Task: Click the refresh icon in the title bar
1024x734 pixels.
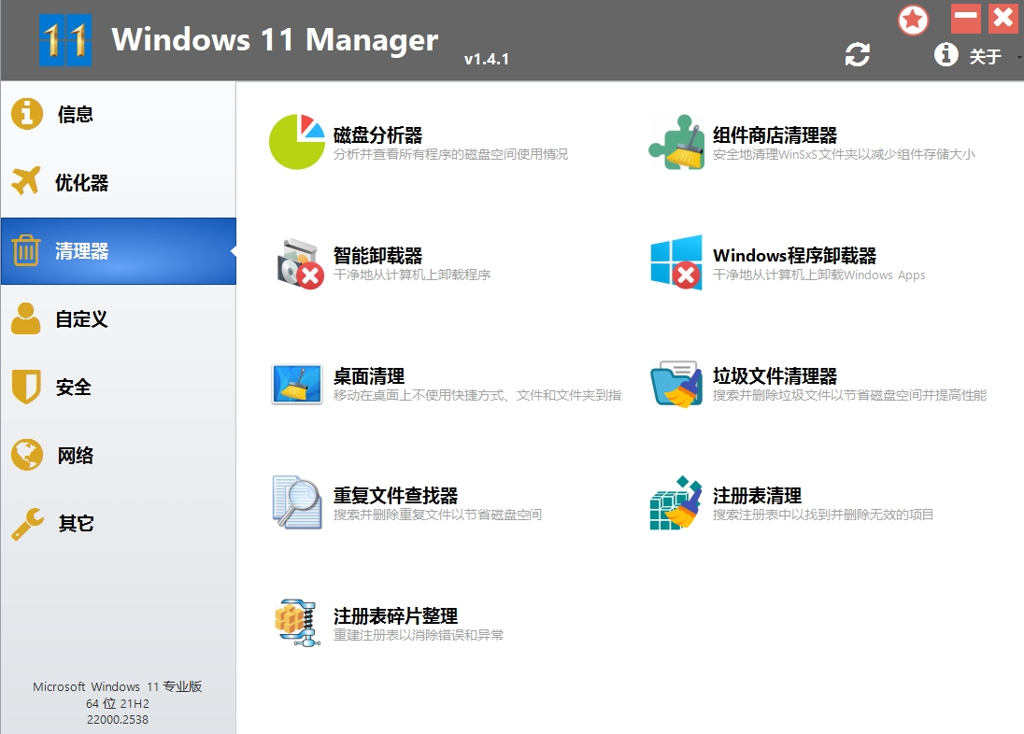Action: [857, 56]
